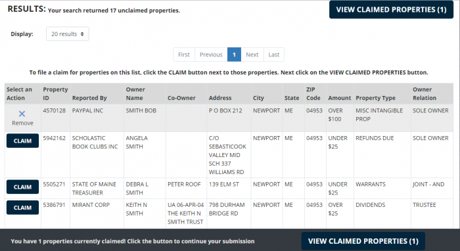
Task: Select page 1 in pagination
Action: pyautogui.click(x=234, y=55)
